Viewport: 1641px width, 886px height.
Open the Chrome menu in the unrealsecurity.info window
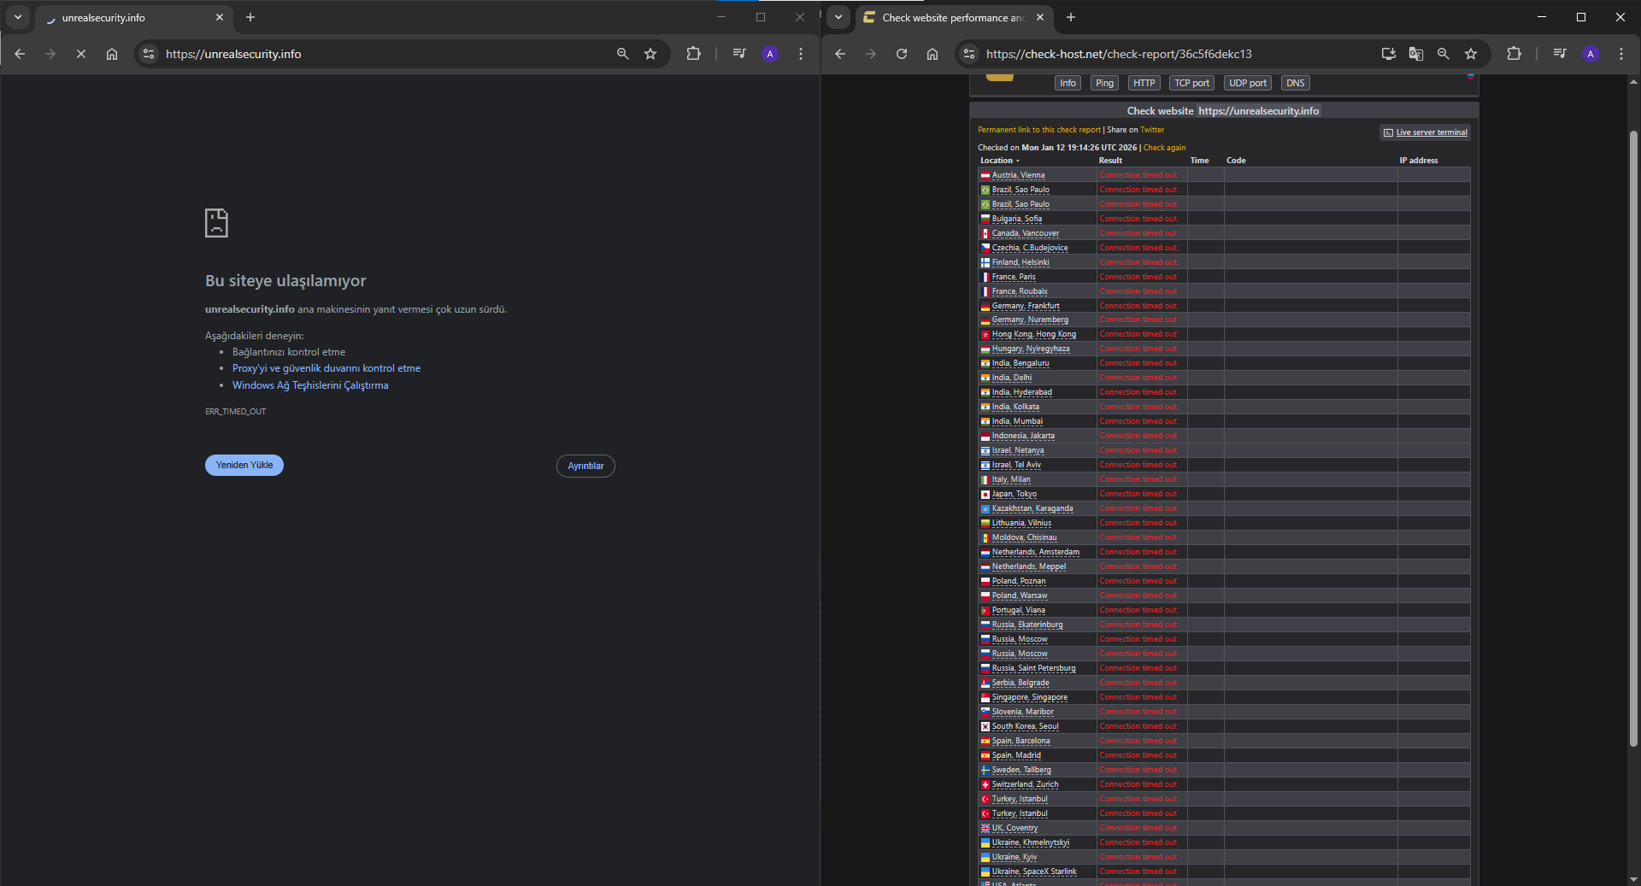coord(801,54)
